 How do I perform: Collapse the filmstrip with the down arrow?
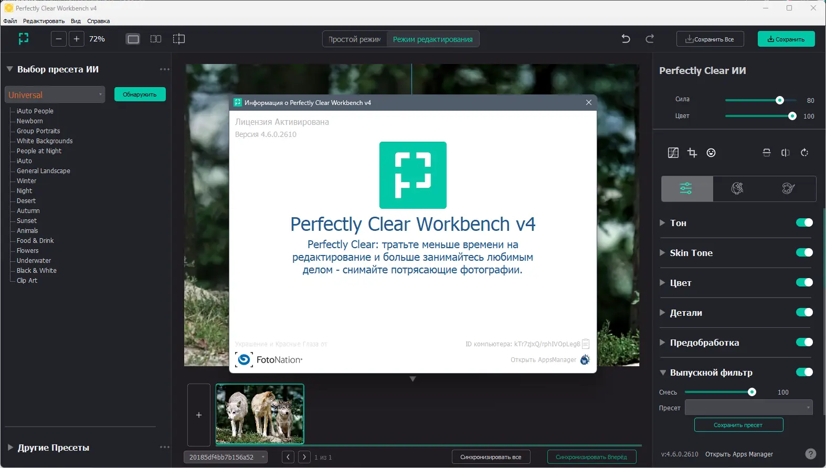tap(413, 379)
